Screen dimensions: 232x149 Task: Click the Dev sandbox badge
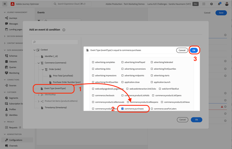point(195,4)
